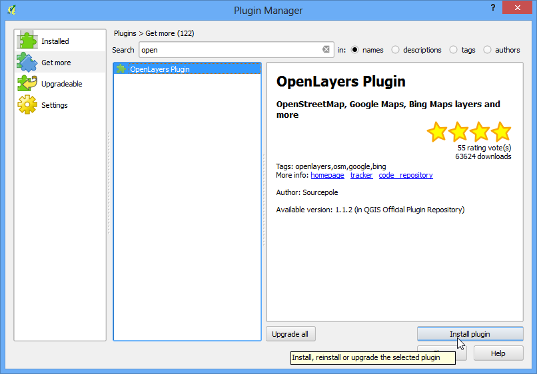The height and width of the screenshot is (374, 537).
Task: Select the names search radio button
Action: (x=355, y=50)
